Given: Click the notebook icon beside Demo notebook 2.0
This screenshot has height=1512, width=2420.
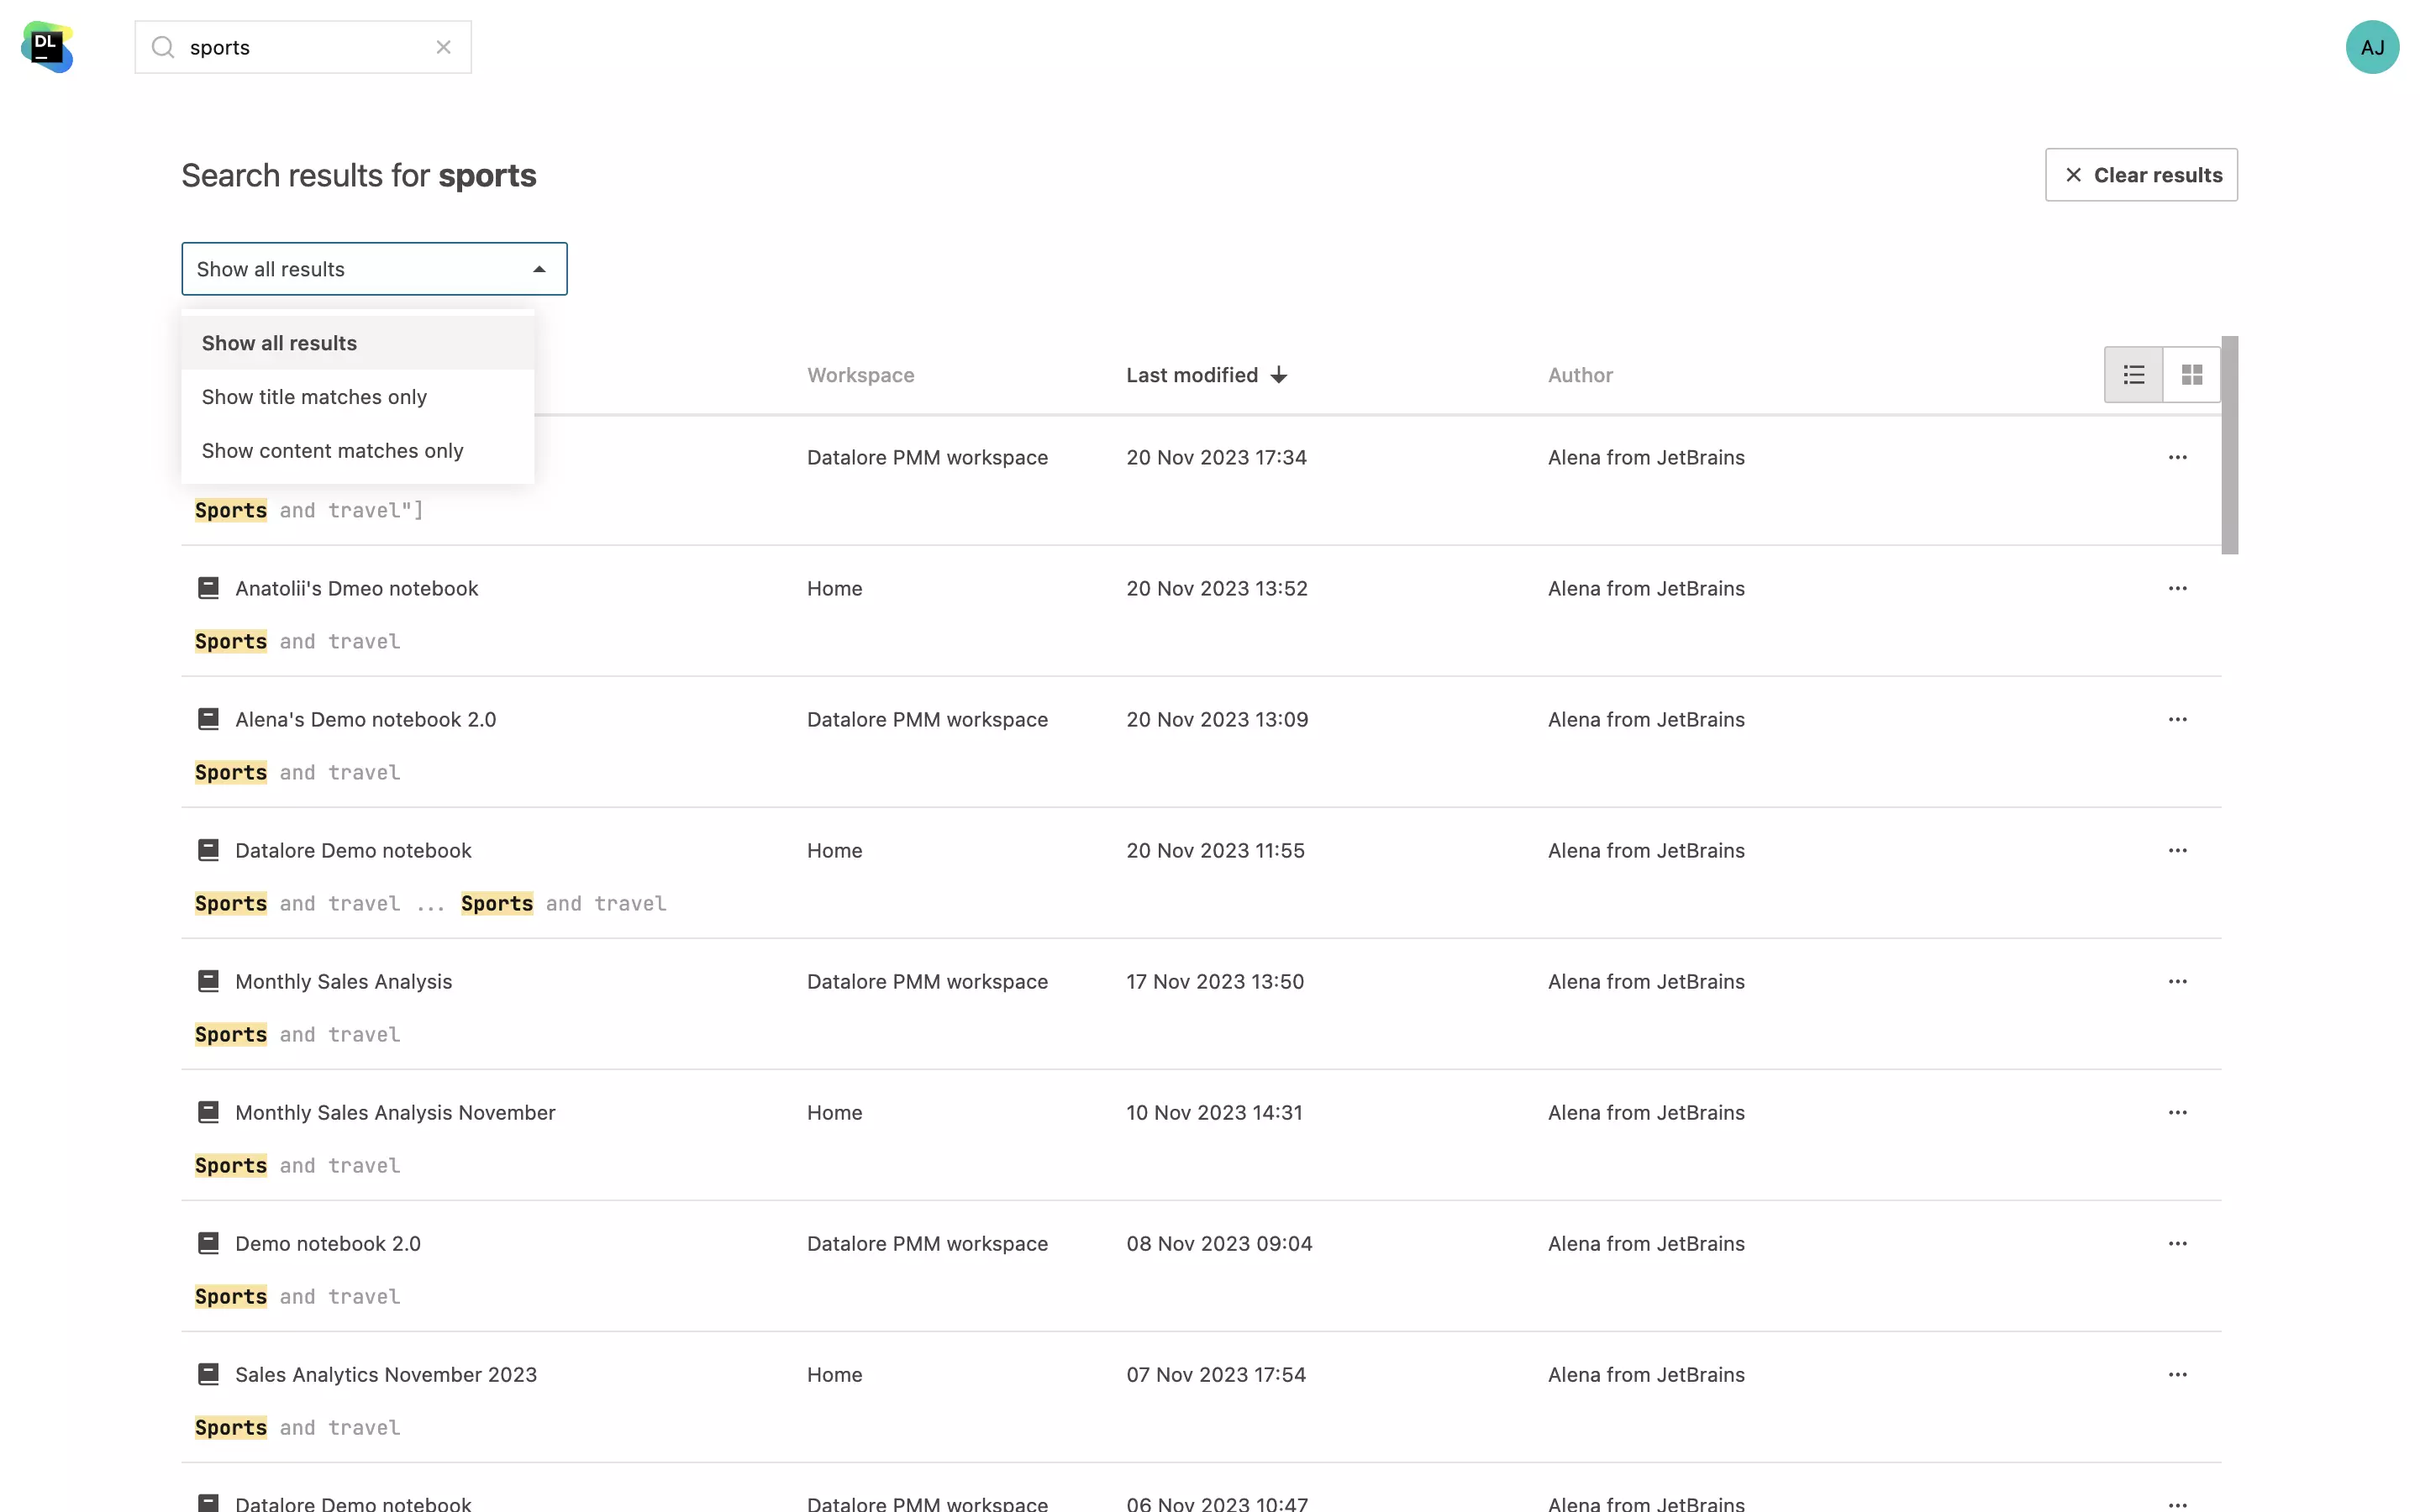Looking at the screenshot, I should point(208,1242).
